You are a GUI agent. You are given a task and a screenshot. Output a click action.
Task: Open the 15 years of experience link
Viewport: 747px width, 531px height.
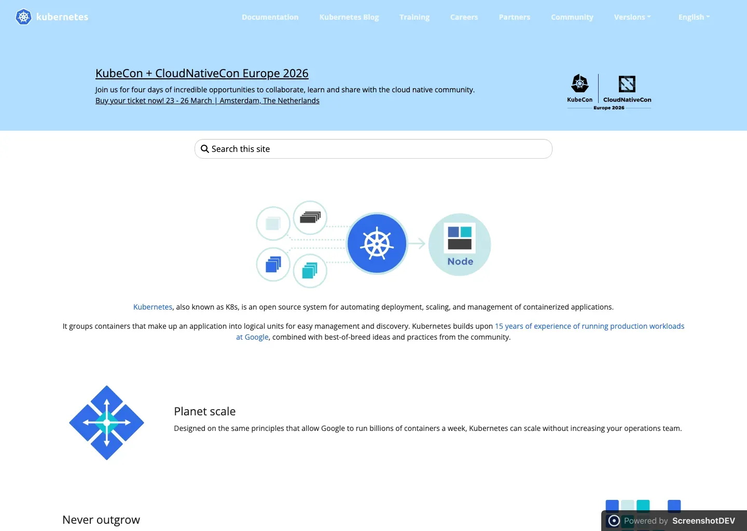[590, 326]
